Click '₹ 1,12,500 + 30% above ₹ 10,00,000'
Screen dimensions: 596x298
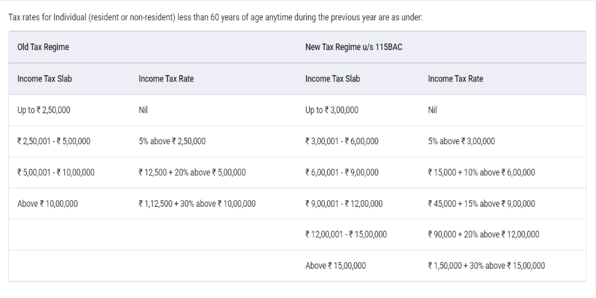pos(197,204)
